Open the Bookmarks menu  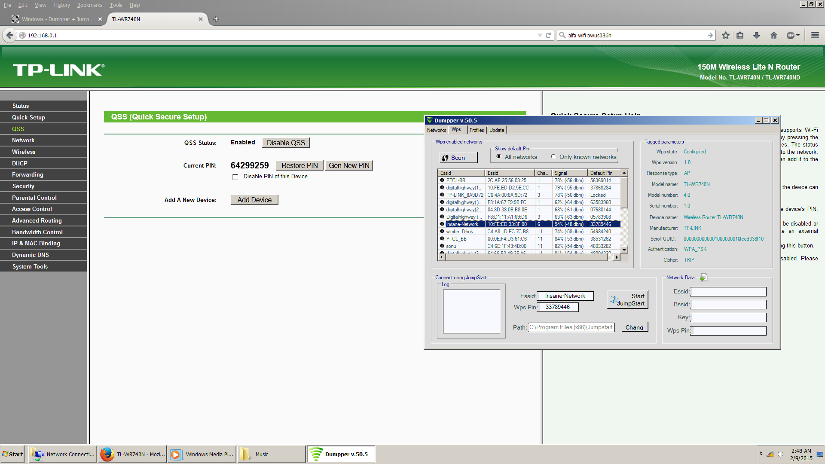[90, 5]
